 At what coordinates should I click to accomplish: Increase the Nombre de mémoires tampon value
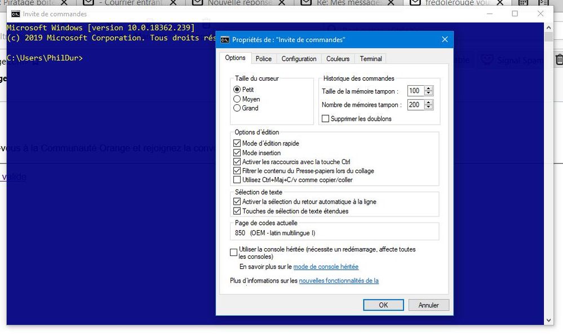tap(428, 103)
